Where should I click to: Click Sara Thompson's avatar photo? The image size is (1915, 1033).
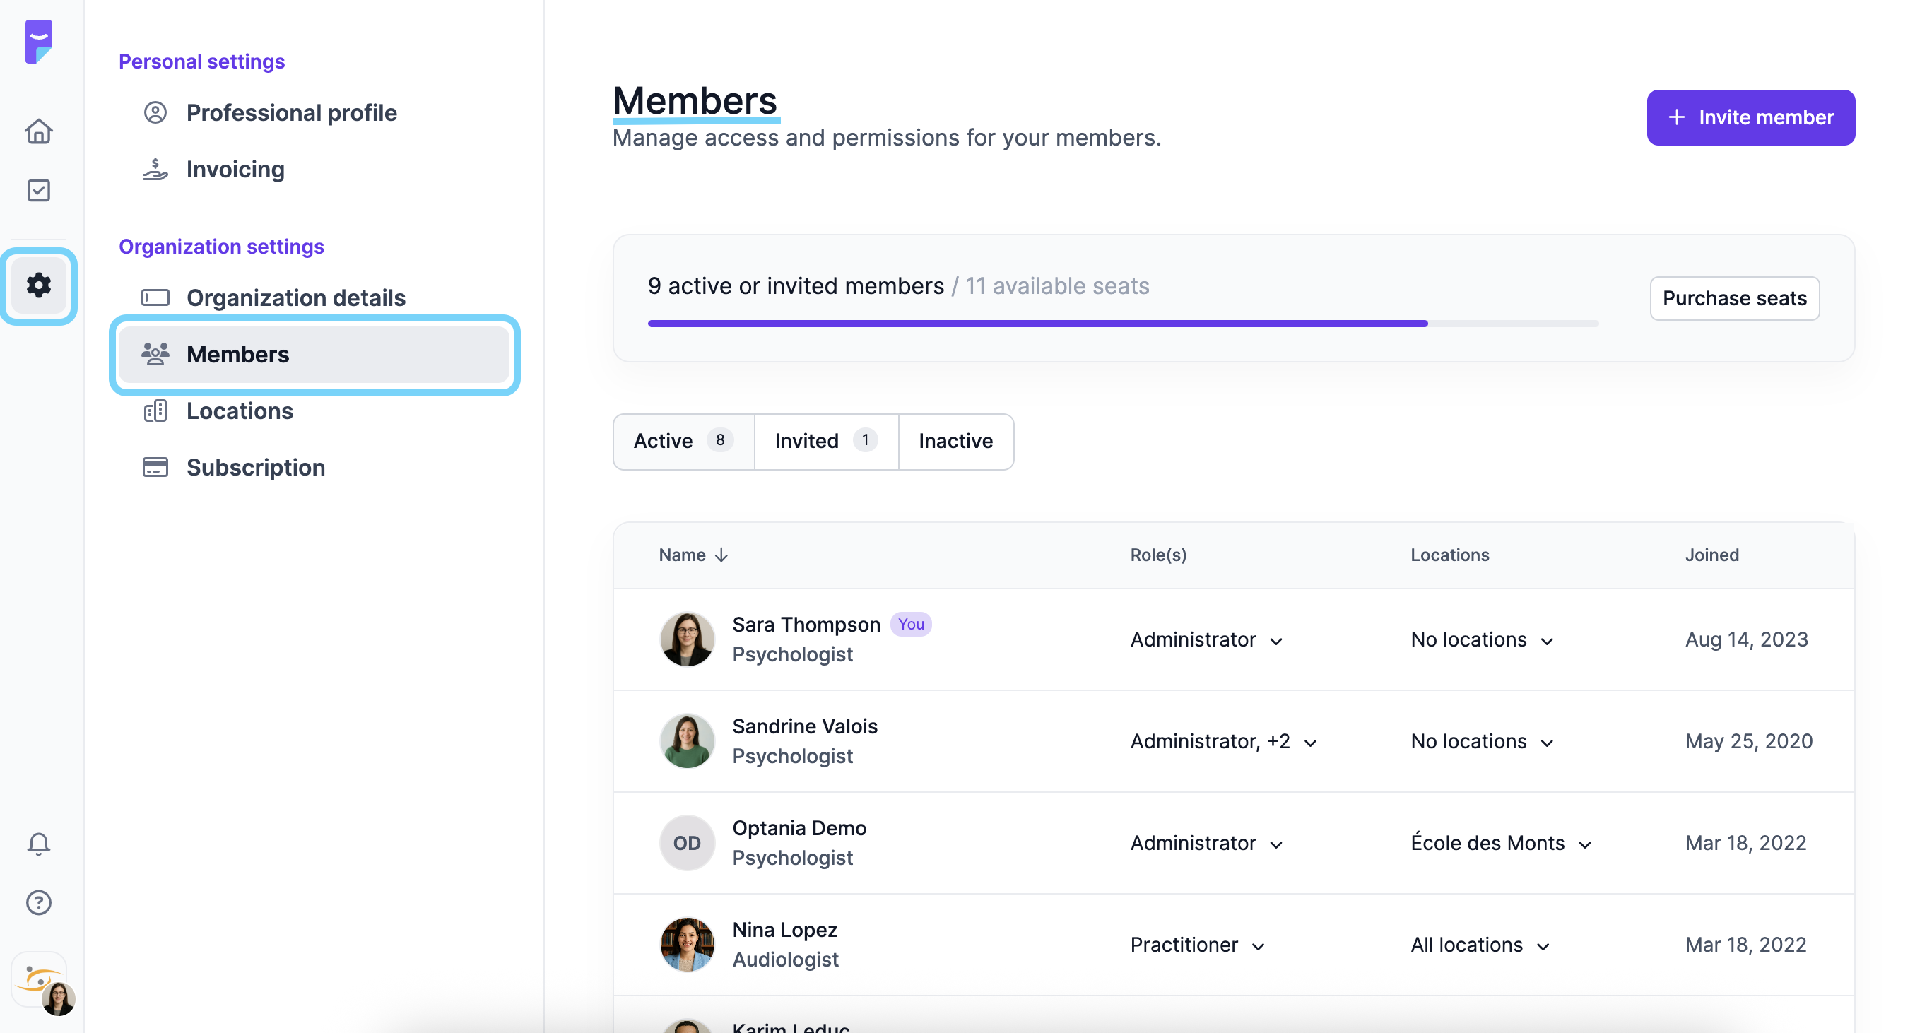click(686, 639)
